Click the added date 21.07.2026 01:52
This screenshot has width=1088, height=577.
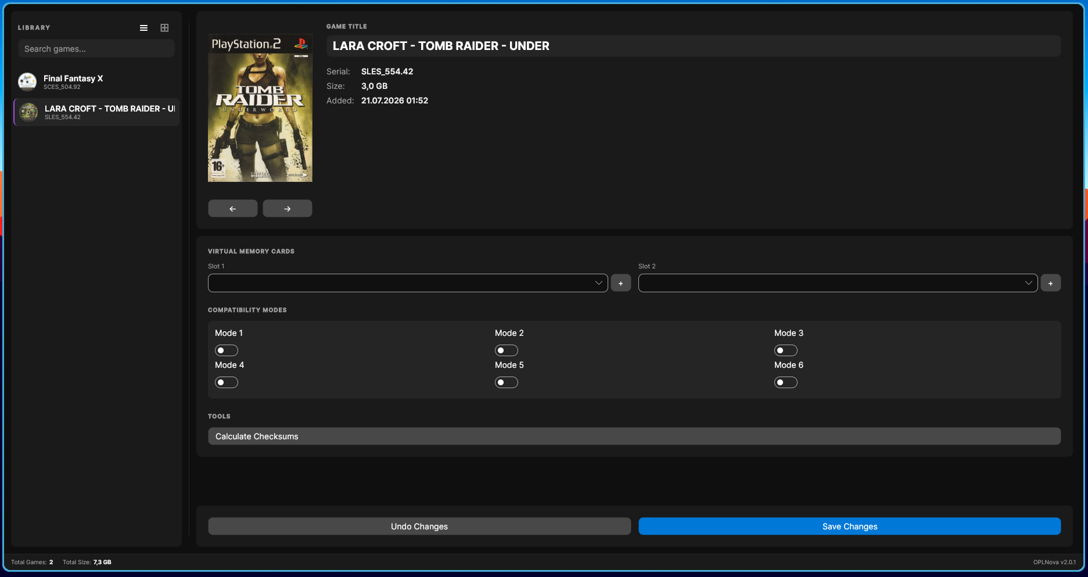(x=394, y=101)
